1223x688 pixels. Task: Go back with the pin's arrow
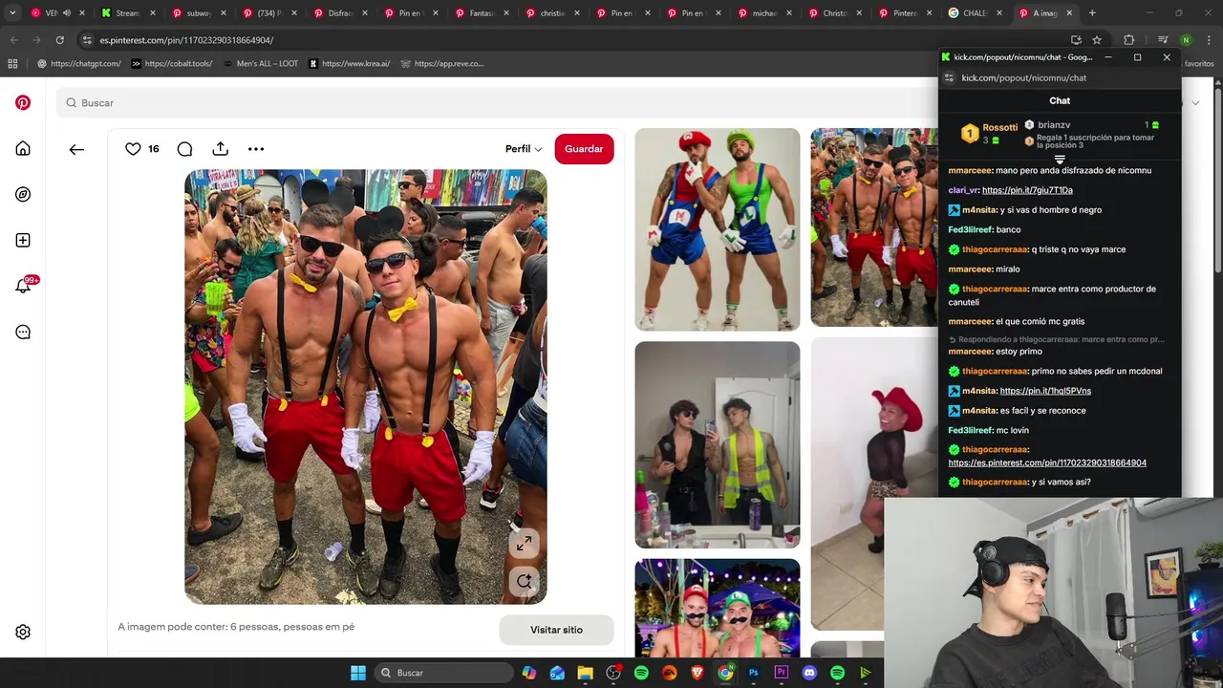click(x=76, y=149)
